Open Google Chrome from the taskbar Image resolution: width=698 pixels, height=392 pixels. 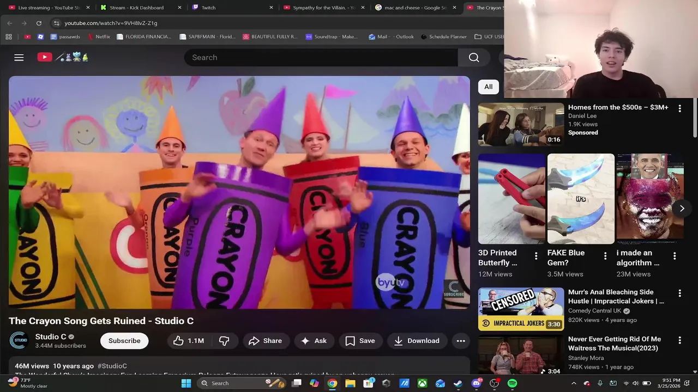pos(332,383)
